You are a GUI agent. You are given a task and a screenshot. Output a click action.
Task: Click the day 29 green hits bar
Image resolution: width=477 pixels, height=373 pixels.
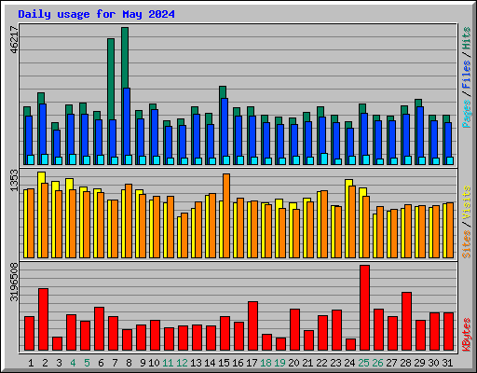click(418, 104)
